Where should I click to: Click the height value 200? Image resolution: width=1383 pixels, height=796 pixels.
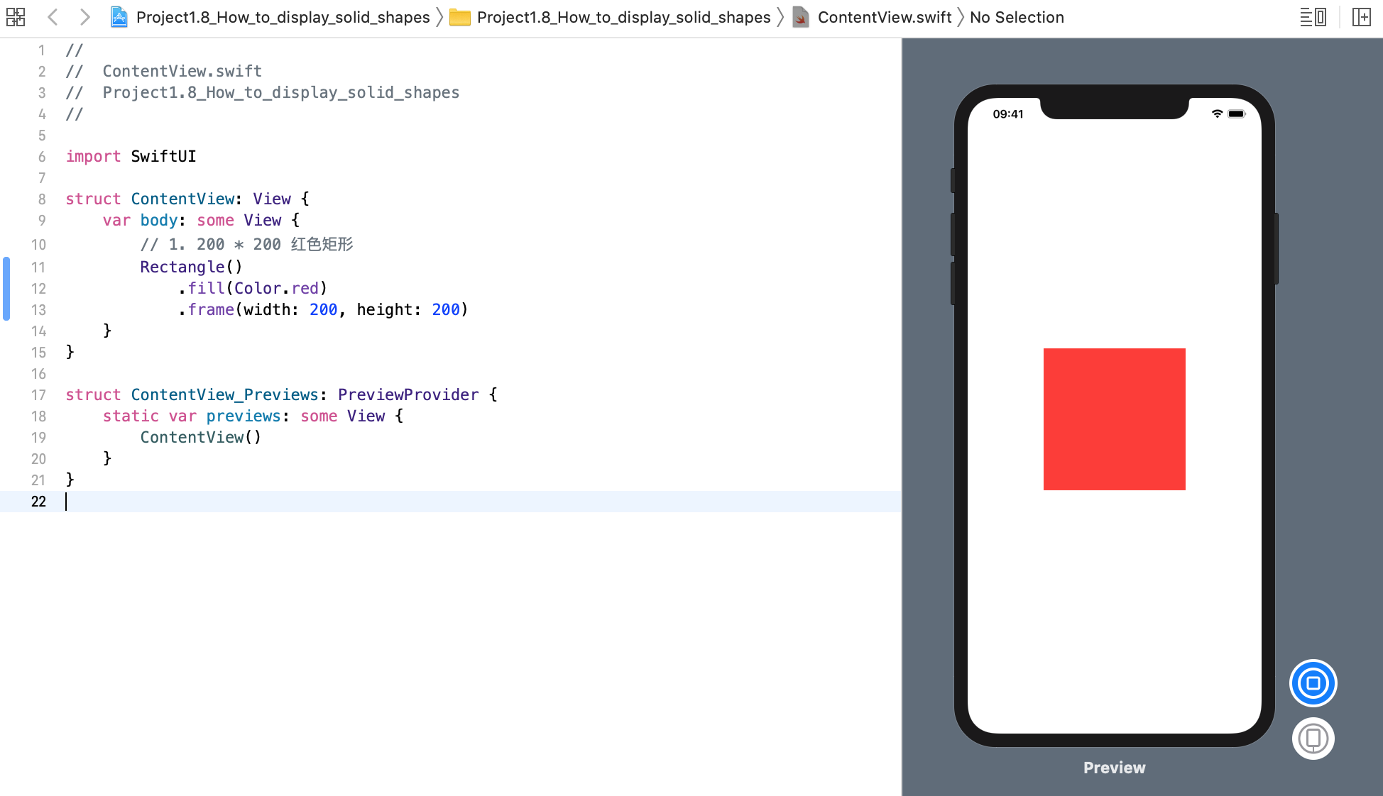pos(446,309)
